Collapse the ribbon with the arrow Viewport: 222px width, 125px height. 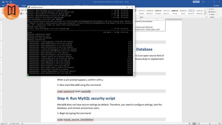tap(220, 17)
